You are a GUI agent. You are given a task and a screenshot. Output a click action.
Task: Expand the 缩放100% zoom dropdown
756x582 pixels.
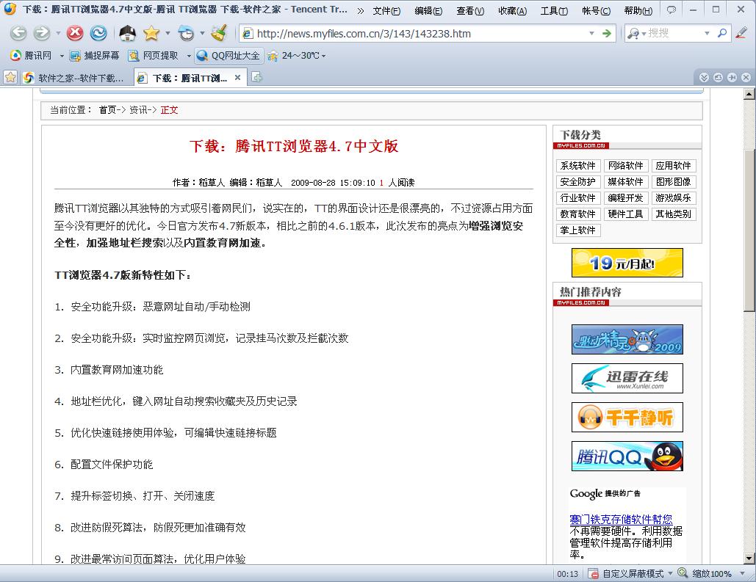tap(742, 572)
